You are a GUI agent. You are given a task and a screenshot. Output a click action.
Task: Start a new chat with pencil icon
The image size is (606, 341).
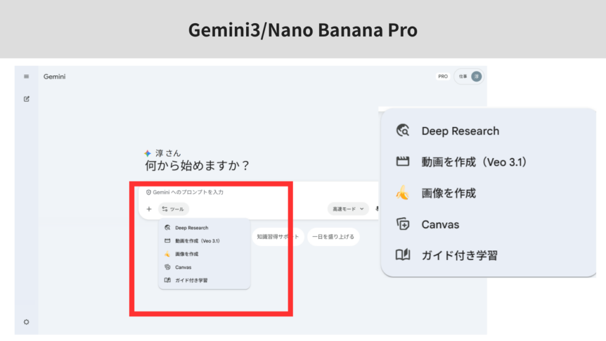(26, 98)
